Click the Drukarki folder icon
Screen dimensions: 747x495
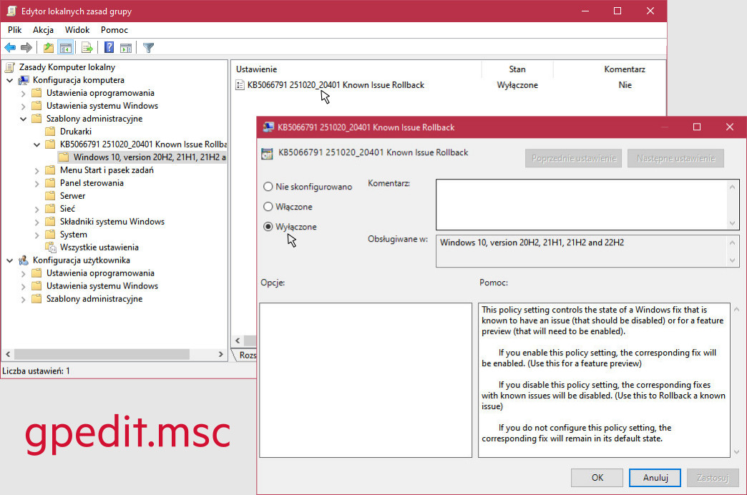coord(50,132)
